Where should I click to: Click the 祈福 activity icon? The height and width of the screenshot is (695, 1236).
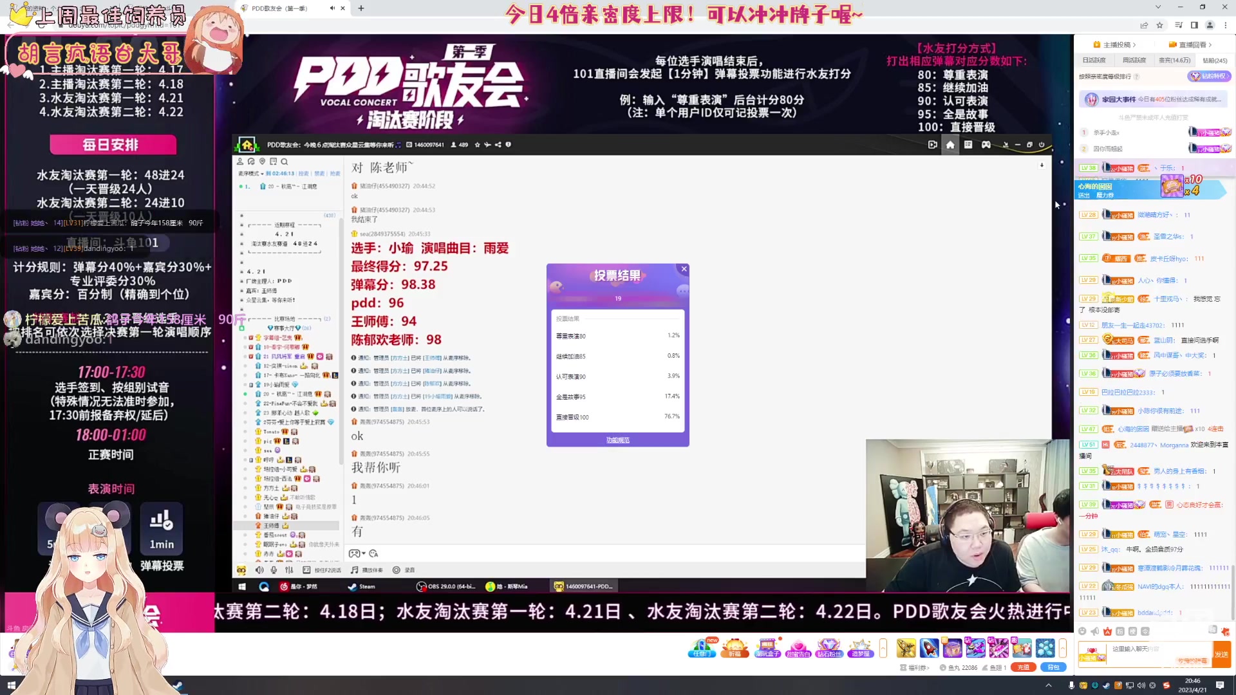(x=735, y=648)
